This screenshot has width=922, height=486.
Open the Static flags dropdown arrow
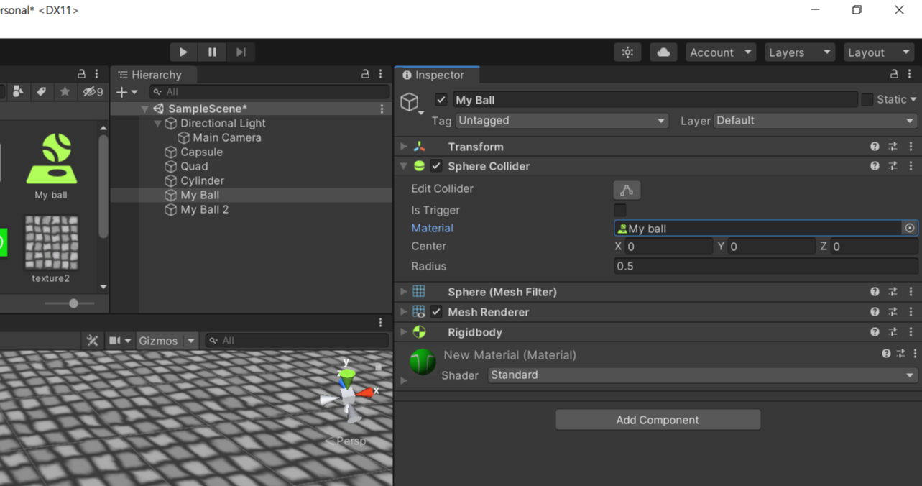coord(913,100)
